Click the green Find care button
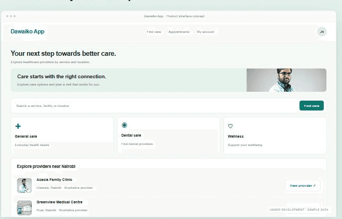The width and height of the screenshot is (342, 219). pos(312,106)
